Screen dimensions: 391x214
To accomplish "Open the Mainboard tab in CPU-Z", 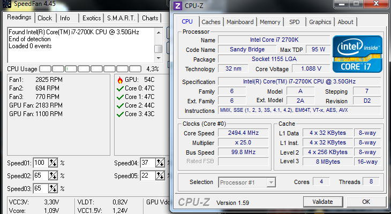I will (x=240, y=22).
